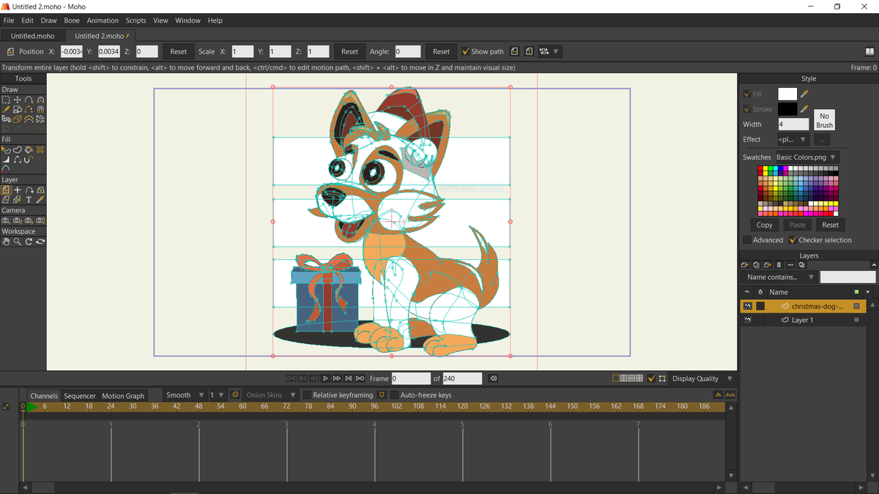This screenshot has width=879, height=494.
Task: Click the Reset button next to Angle
Action: coord(441,52)
